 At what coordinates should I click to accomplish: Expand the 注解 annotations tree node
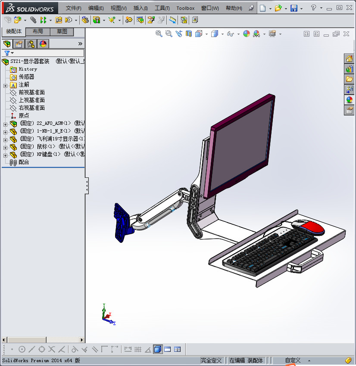coord(5,86)
